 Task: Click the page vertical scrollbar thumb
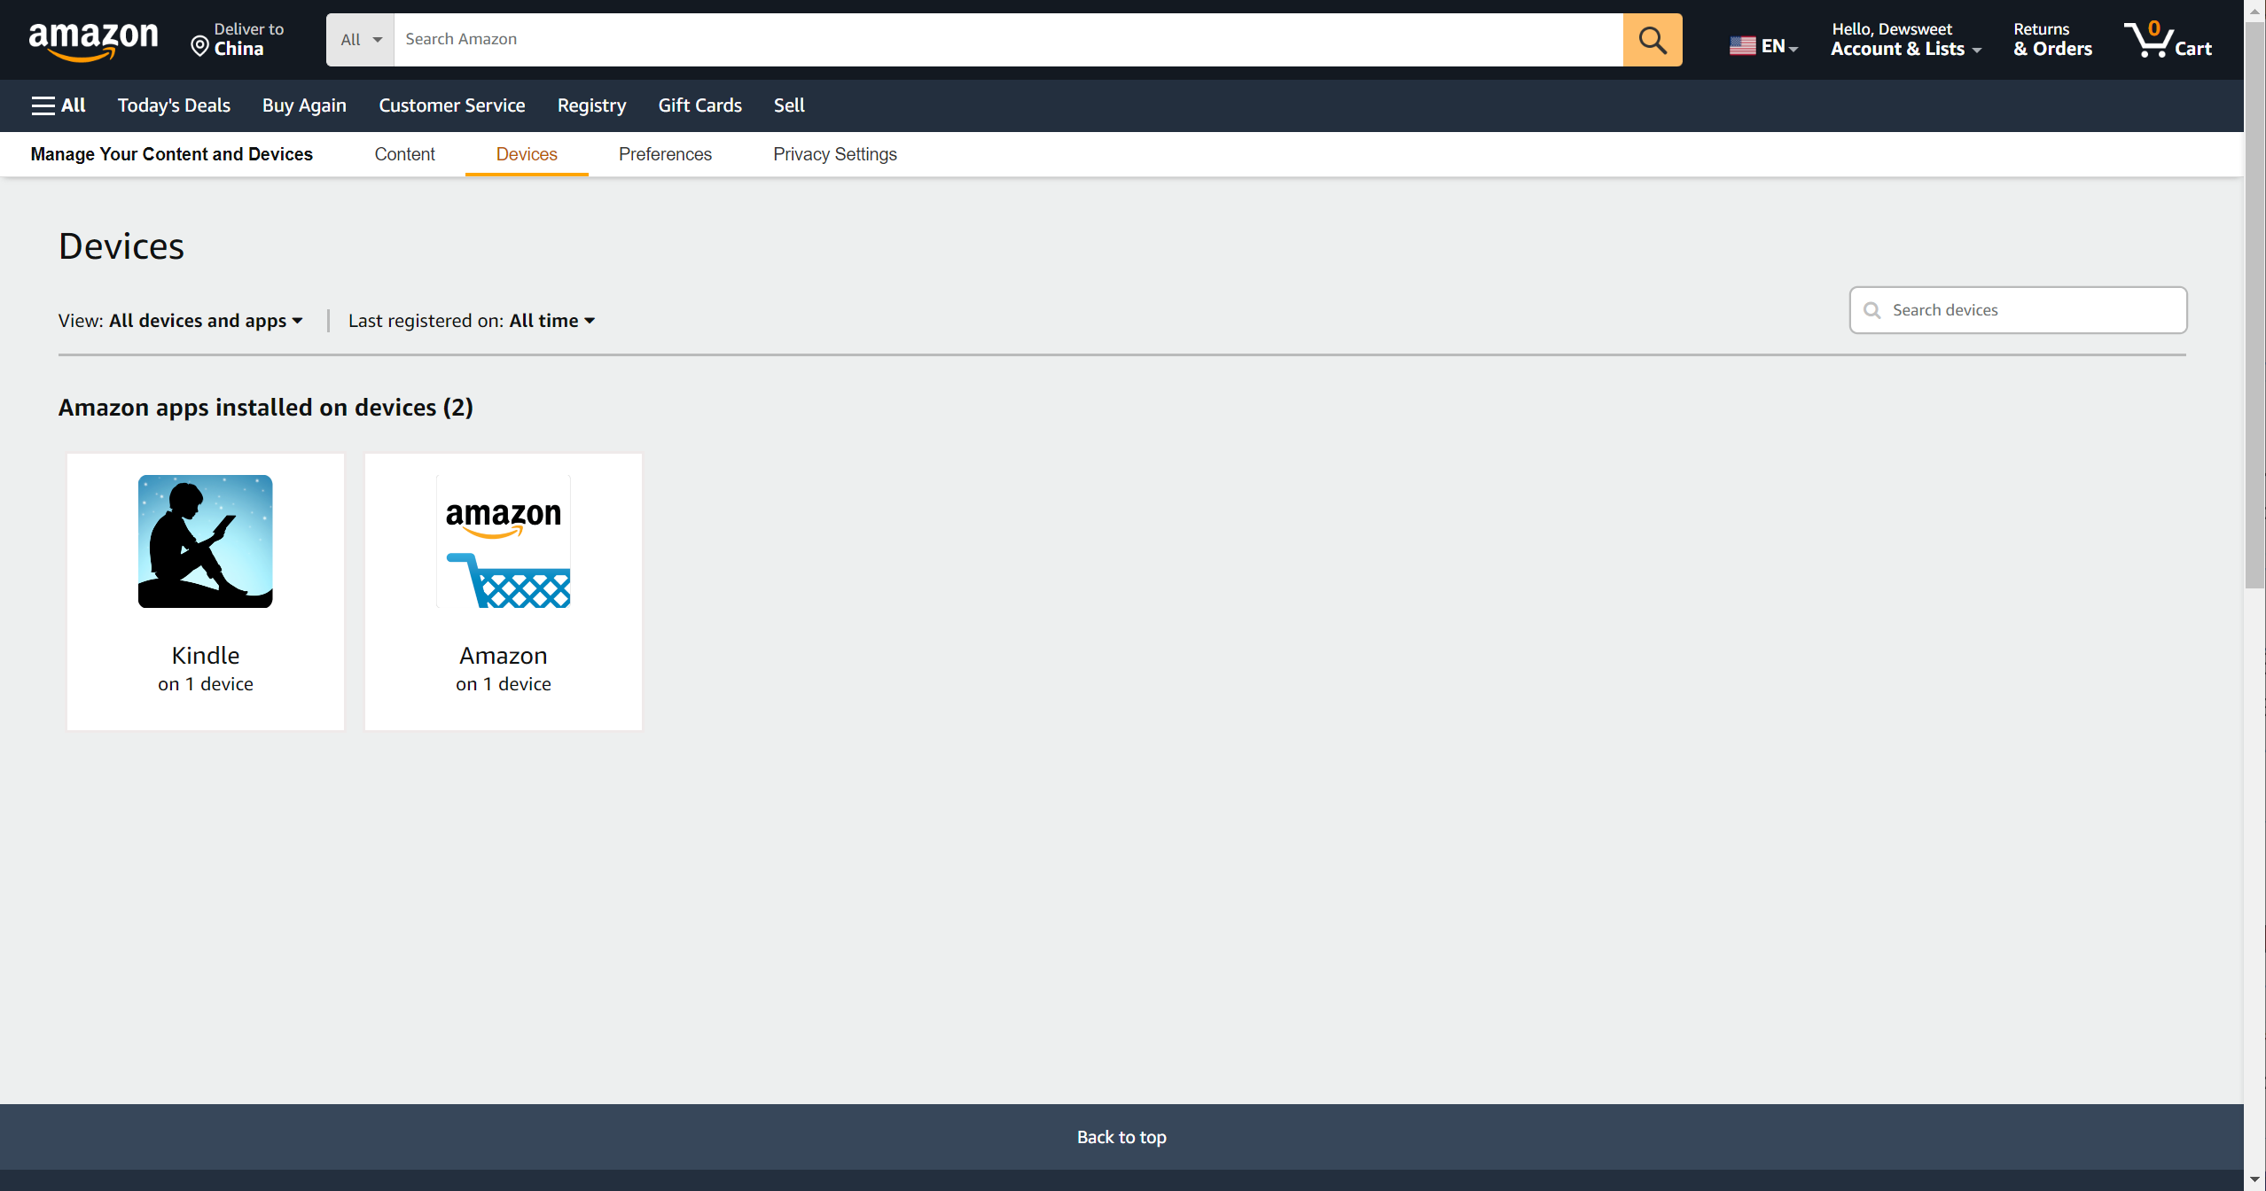click(2254, 306)
